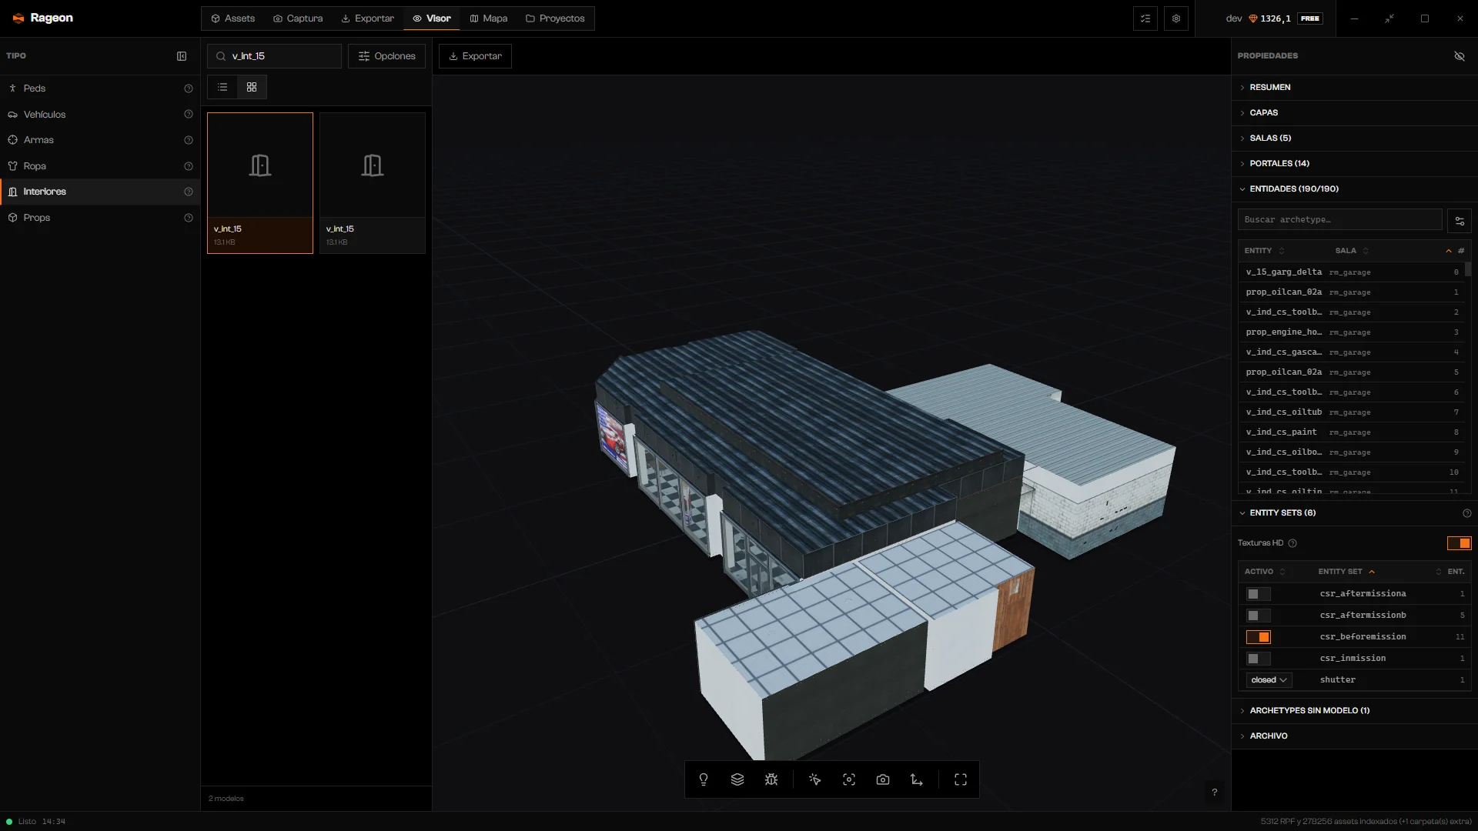This screenshot has width=1478, height=831.
Task: Expand ARCHETYPES SIN MODELO (1) section
Action: click(1354, 711)
